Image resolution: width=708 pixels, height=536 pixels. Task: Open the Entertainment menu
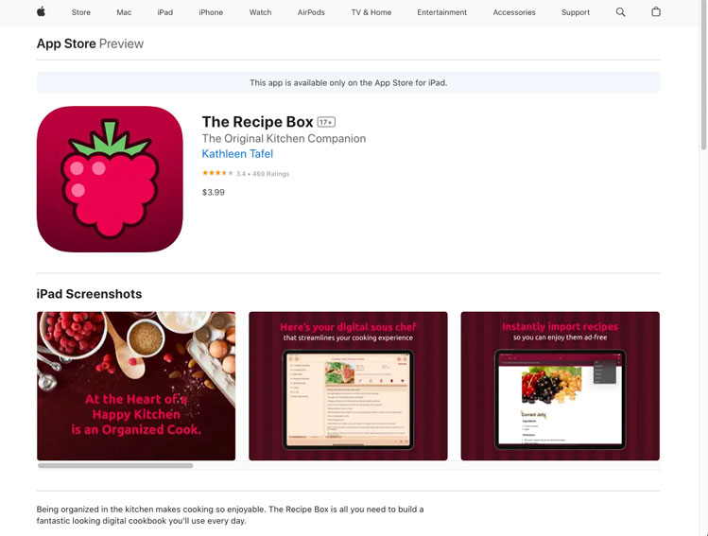[x=441, y=12]
